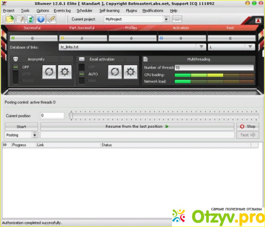Set Anonymity switch to HTTP
This screenshot has height=227, width=265.
26,74
